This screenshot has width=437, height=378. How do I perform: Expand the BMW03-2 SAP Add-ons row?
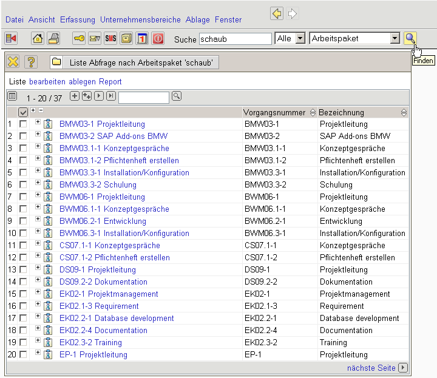point(38,135)
